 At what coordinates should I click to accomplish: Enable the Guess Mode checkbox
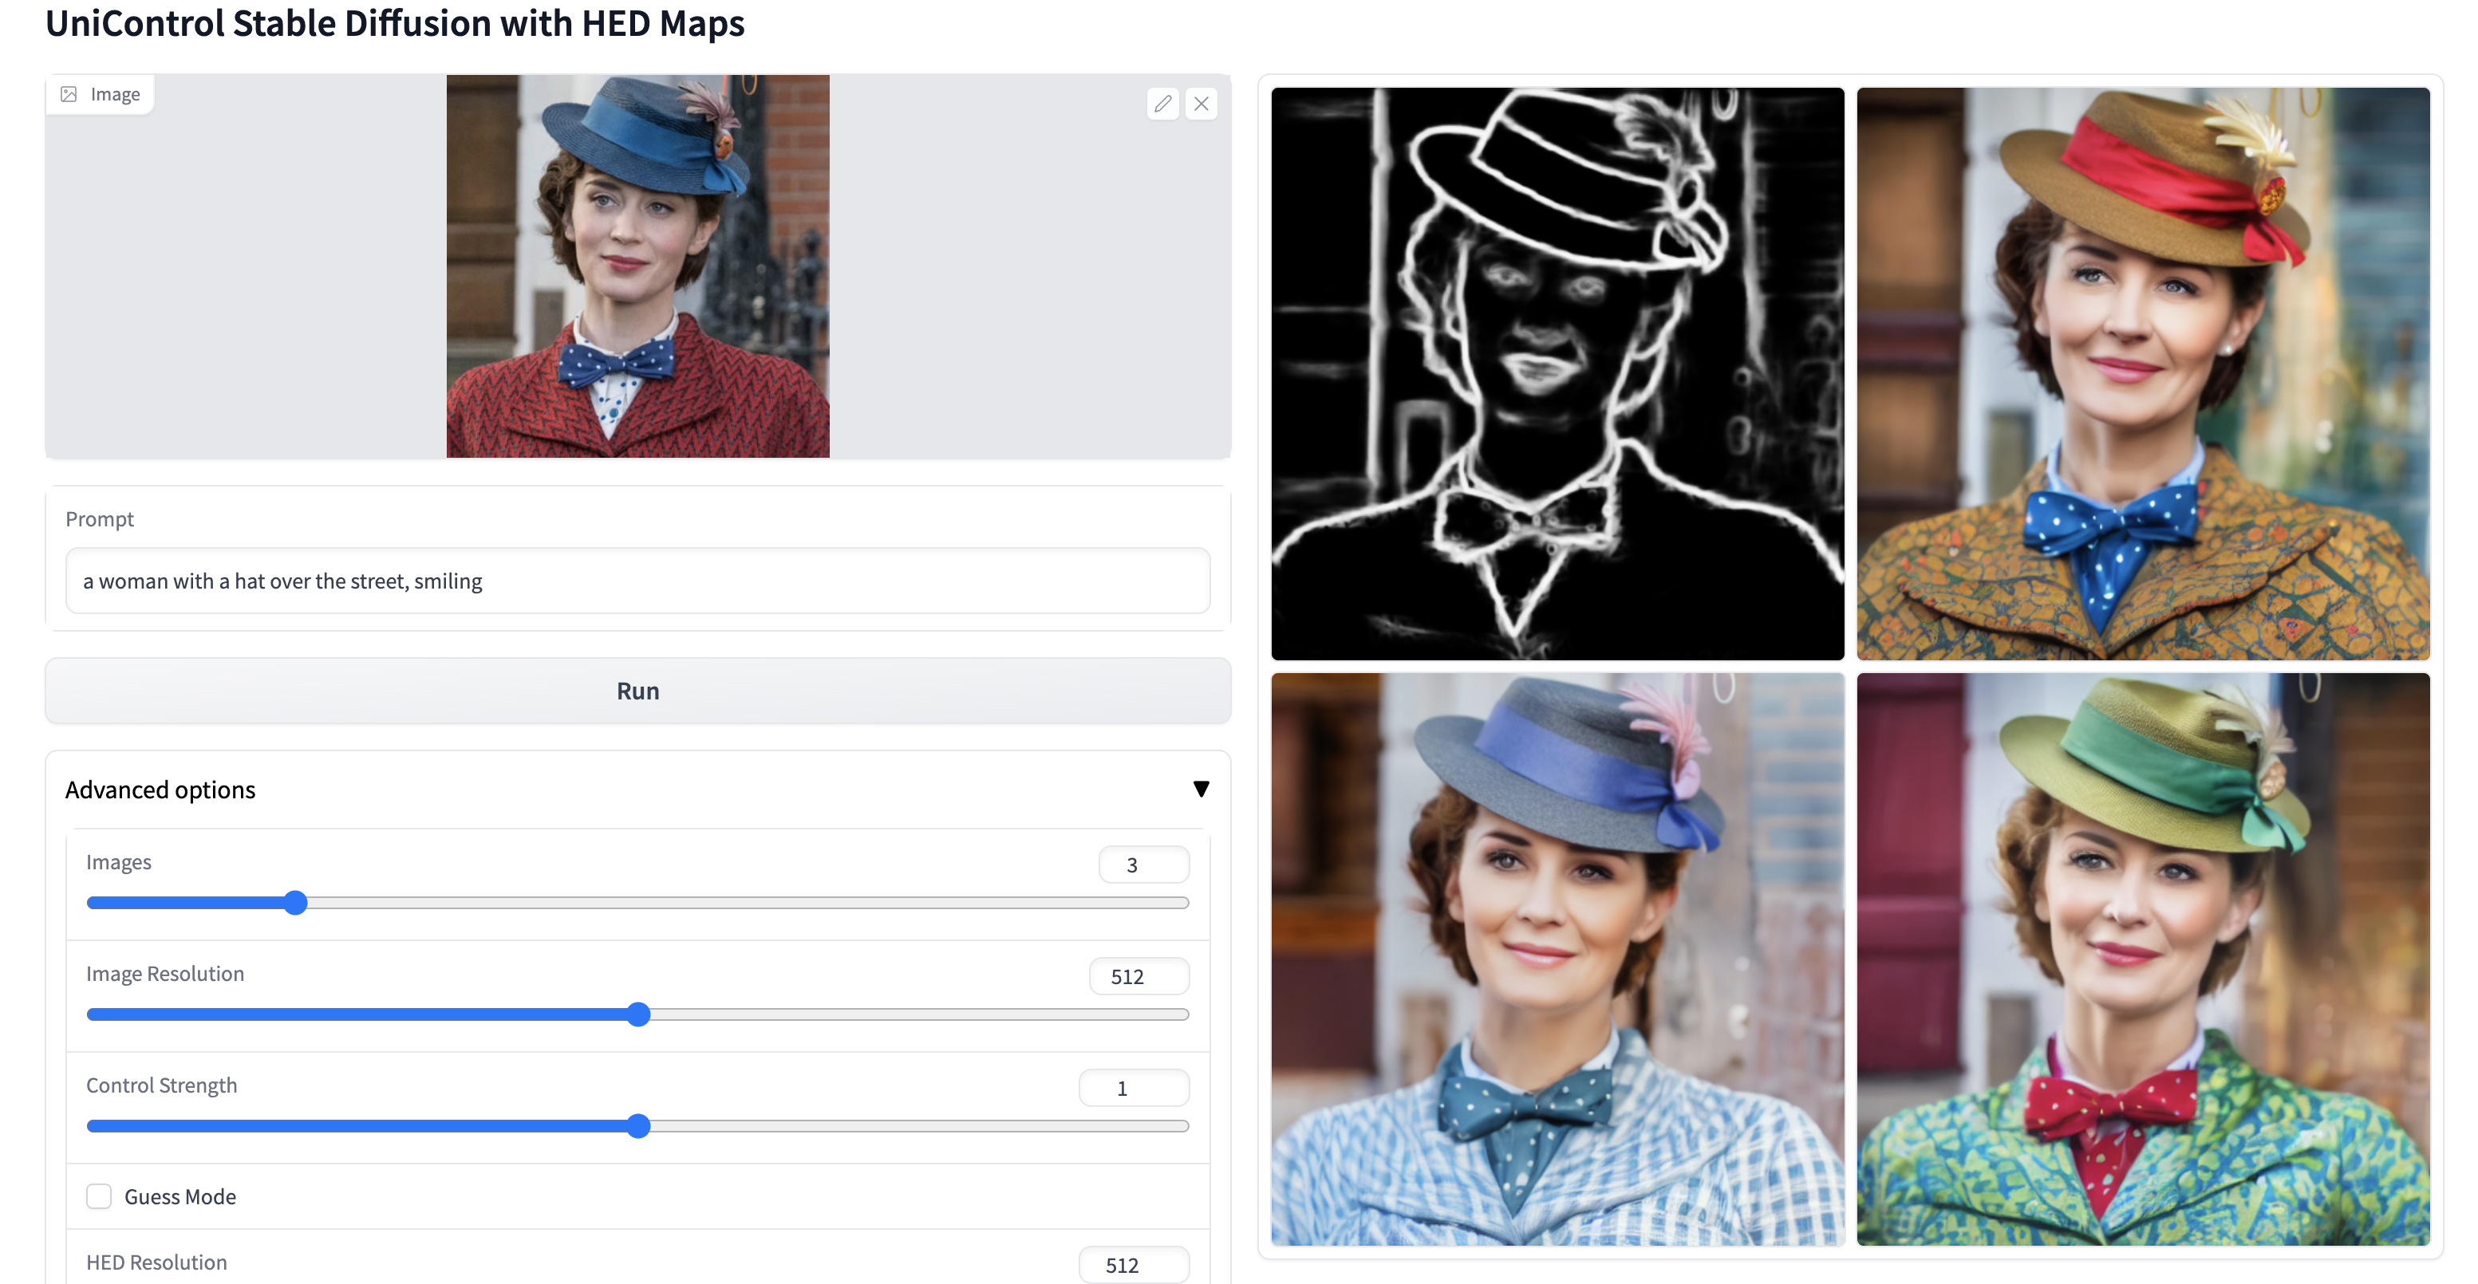pos(99,1195)
